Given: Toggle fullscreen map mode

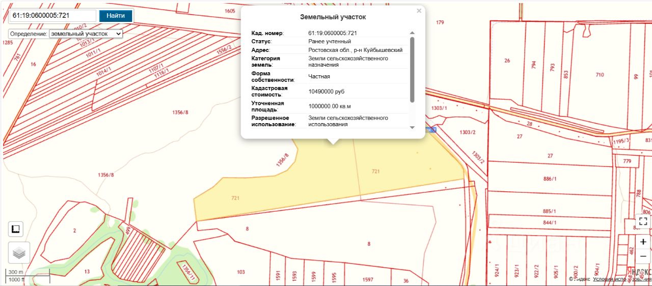Looking at the screenshot, I should pos(643,220).
